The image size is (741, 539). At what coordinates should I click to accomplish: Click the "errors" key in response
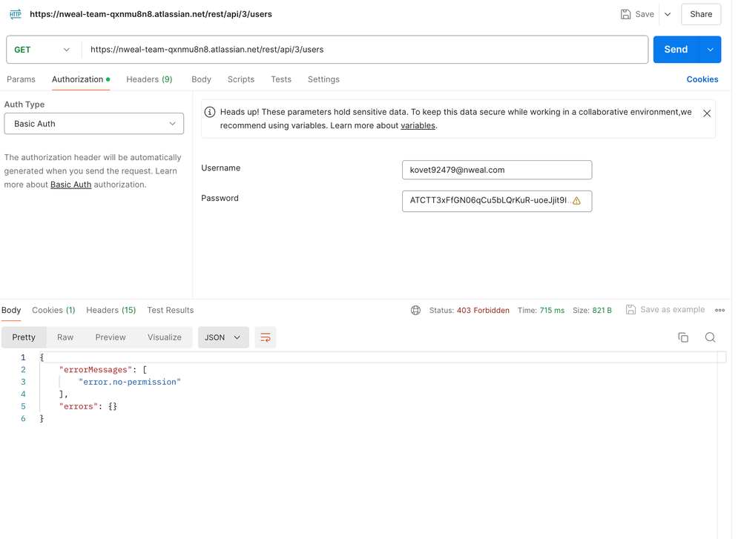pyautogui.click(x=79, y=407)
